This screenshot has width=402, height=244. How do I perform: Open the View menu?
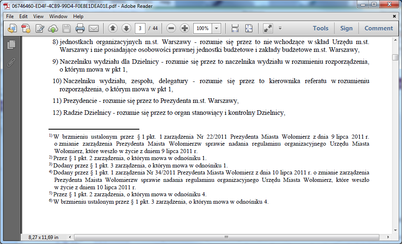pos(39,16)
